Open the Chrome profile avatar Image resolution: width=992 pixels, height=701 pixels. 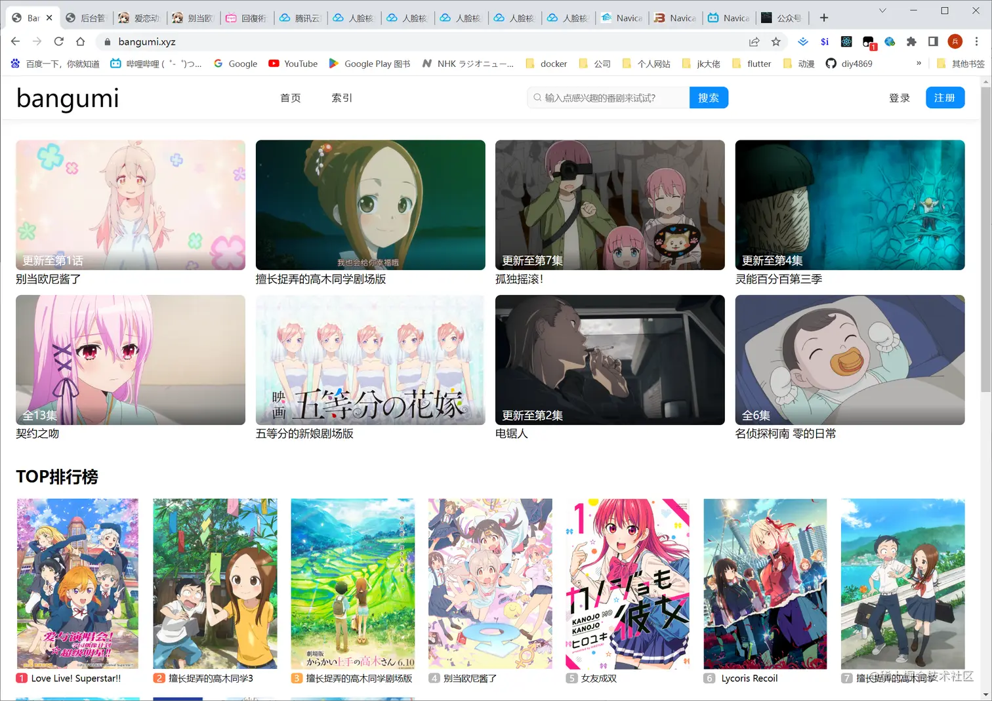(x=955, y=41)
